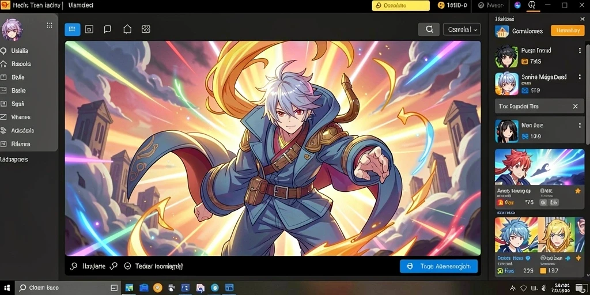This screenshot has width=590, height=295.
Task: Click the magnifier search button above artwork
Action: click(429, 29)
